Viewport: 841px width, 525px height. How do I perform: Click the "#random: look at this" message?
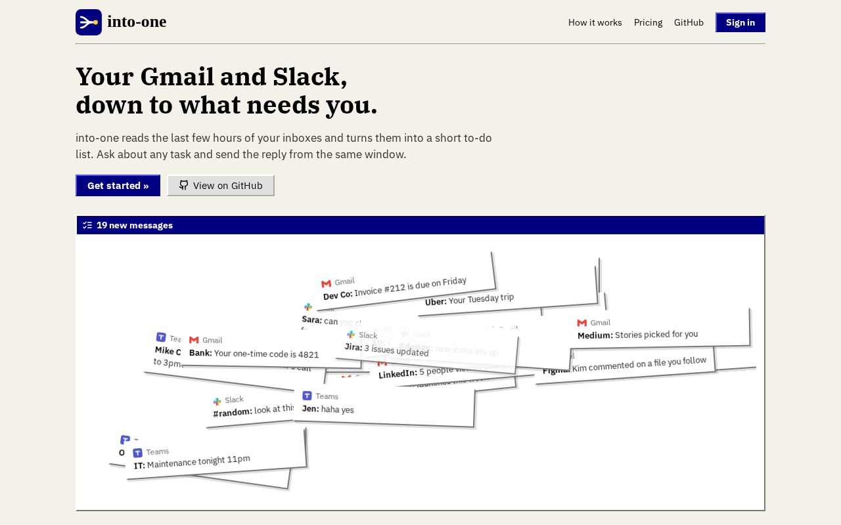[x=253, y=410]
